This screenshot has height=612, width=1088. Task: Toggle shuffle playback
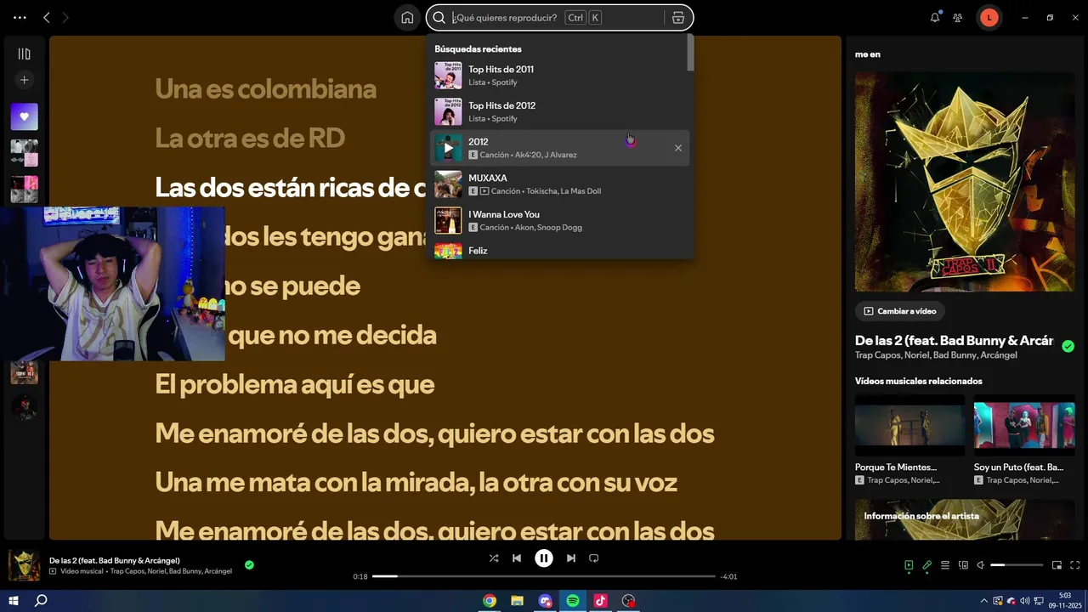pos(494,558)
